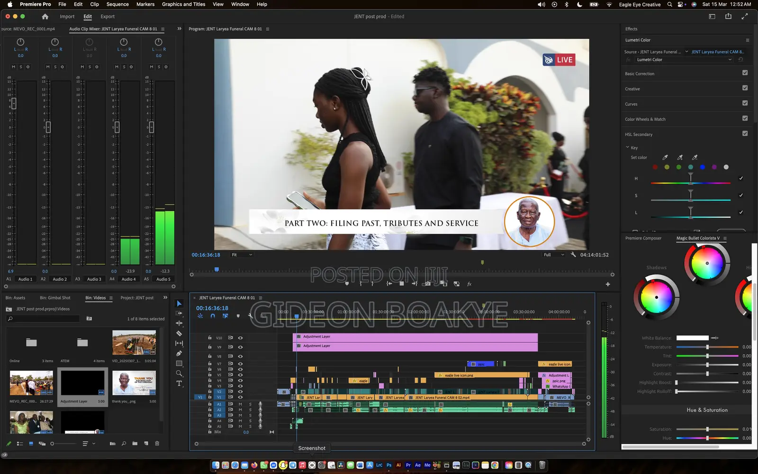Image resolution: width=758 pixels, height=474 pixels.
Task: Click New Bin folder icon in Project panel
Action: pyautogui.click(x=135, y=444)
